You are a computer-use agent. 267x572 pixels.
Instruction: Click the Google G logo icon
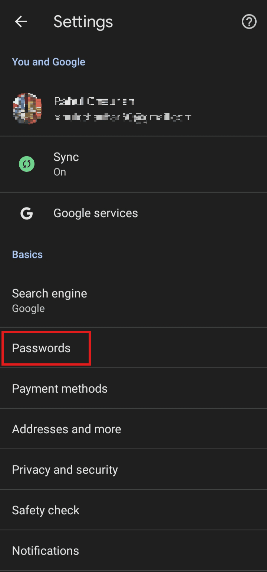coord(27,213)
